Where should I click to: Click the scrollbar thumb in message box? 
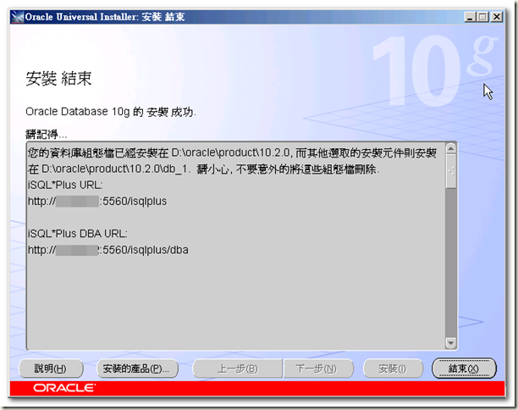coord(450,171)
